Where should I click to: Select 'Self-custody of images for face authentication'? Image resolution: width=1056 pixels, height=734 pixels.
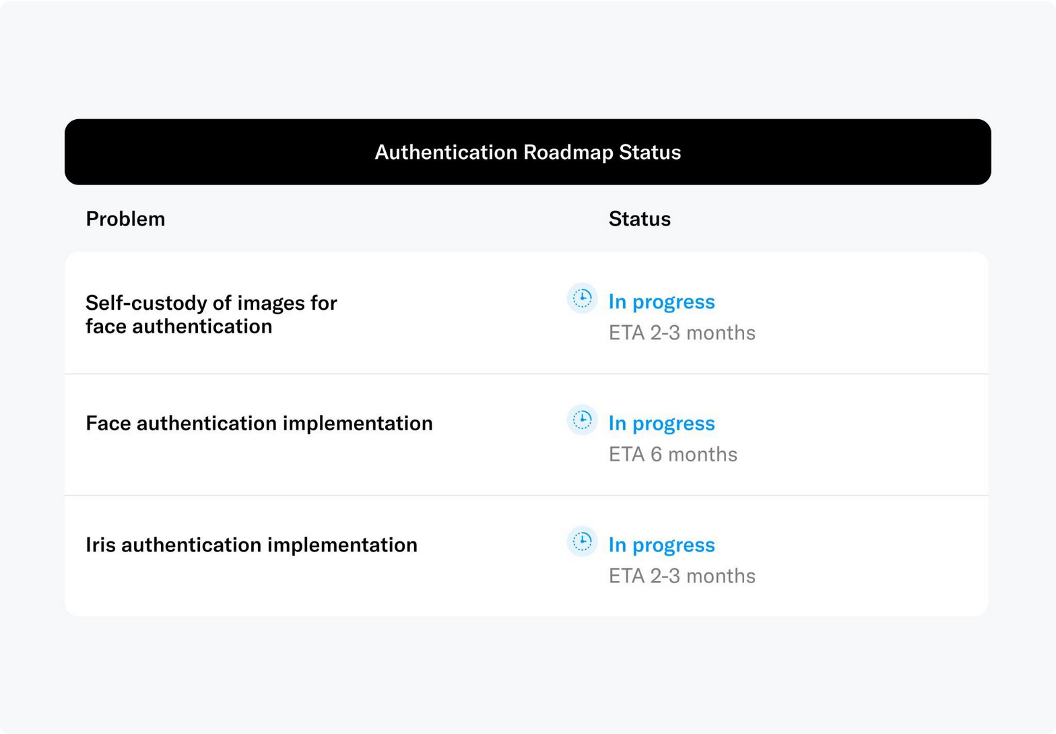211,314
